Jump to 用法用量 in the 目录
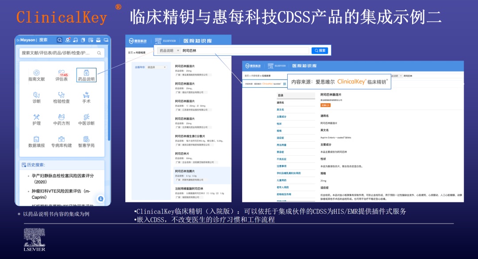 point(281,145)
